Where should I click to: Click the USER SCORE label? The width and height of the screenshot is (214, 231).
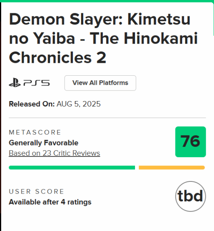click(x=36, y=192)
